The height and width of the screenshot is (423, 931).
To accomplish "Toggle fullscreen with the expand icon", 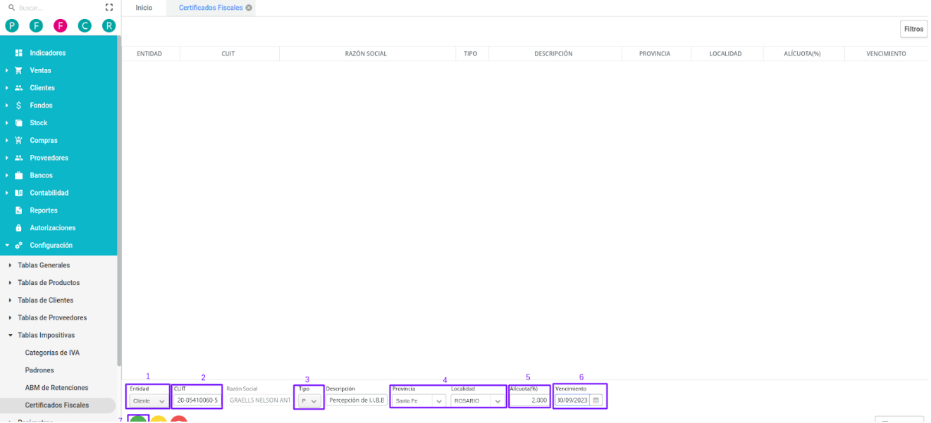I will (109, 8).
